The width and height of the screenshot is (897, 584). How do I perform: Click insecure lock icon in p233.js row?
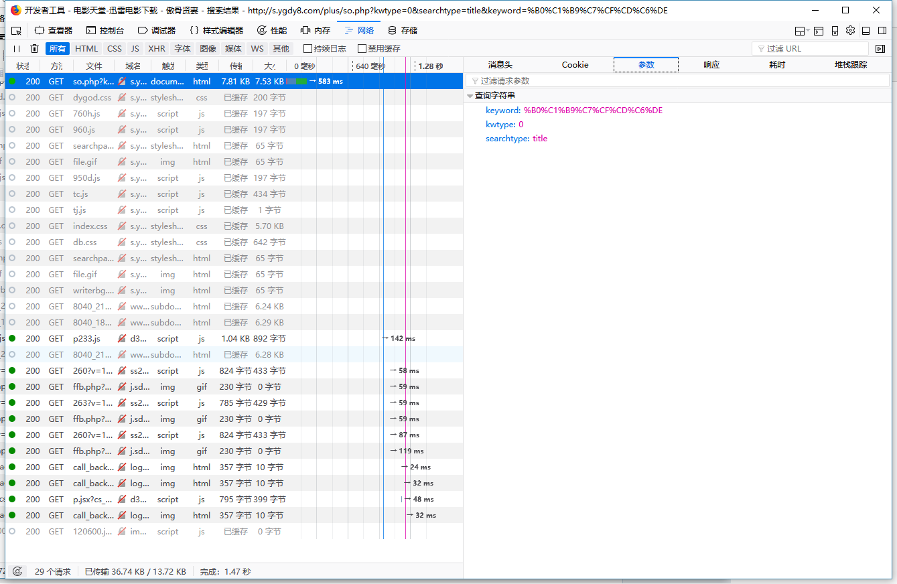click(122, 338)
